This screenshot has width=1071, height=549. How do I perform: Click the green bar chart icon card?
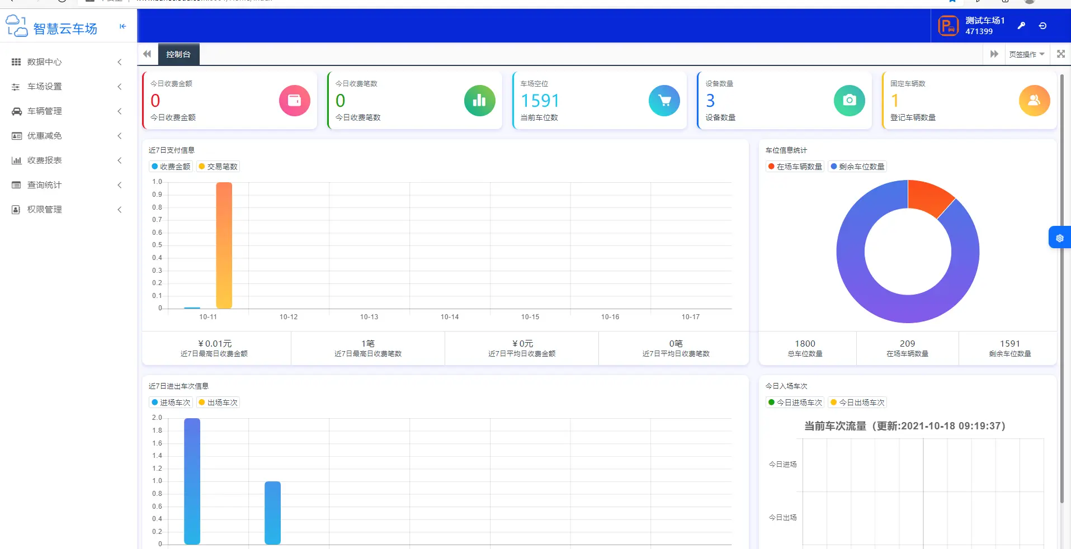coord(479,101)
